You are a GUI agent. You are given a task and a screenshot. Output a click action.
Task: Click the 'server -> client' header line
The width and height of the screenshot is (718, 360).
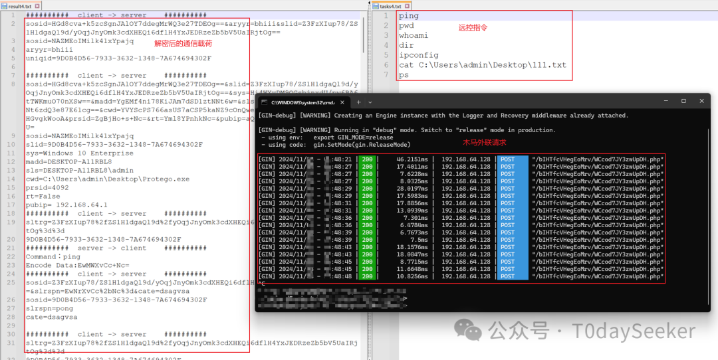point(116,248)
